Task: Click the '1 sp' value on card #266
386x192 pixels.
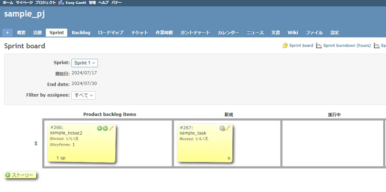Action: pyautogui.click(x=61, y=158)
